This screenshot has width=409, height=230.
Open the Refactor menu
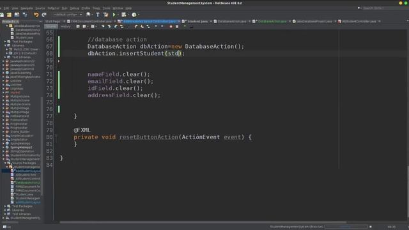(x=54, y=8)
